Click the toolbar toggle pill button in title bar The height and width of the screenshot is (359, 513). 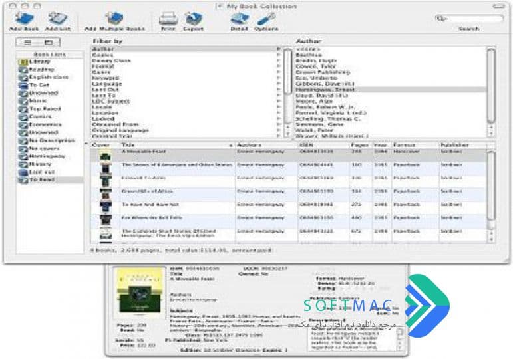tap(499, 6)
